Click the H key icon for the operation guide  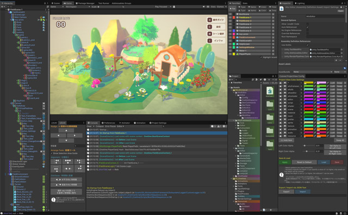coord(209,20)
